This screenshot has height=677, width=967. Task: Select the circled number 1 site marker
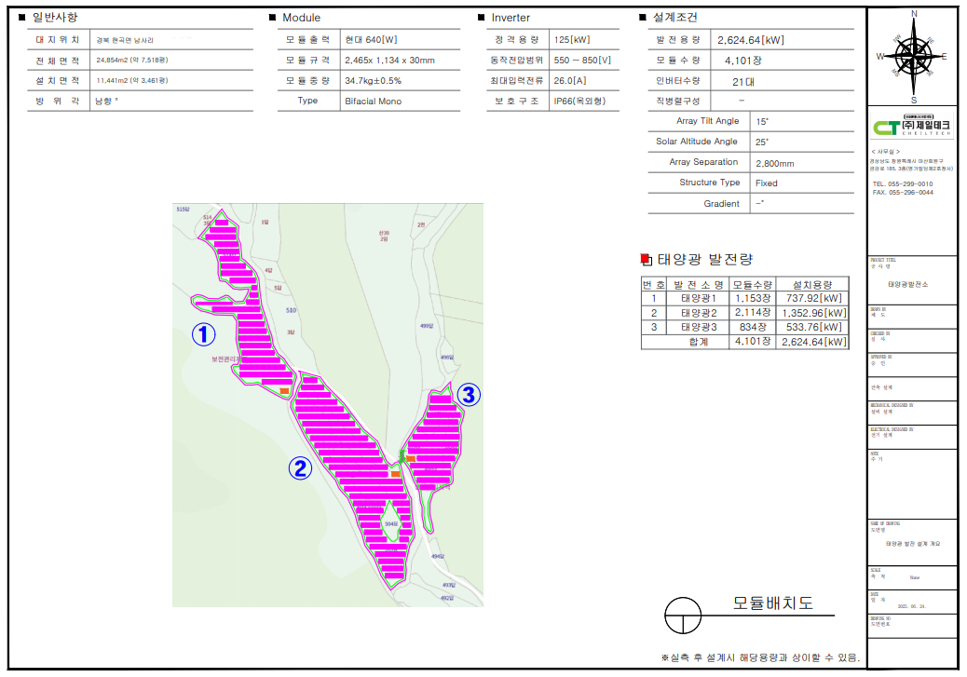click(x=203, y=335)
